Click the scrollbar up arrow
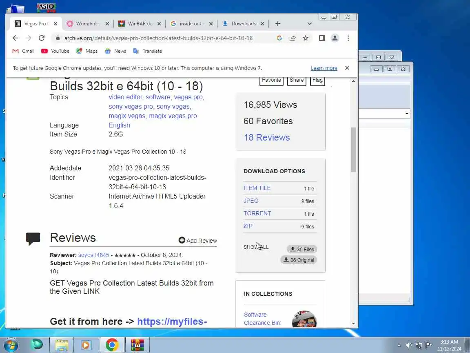Screen dimensions: 470x353 pyautogui.click(x=353, y=81)
